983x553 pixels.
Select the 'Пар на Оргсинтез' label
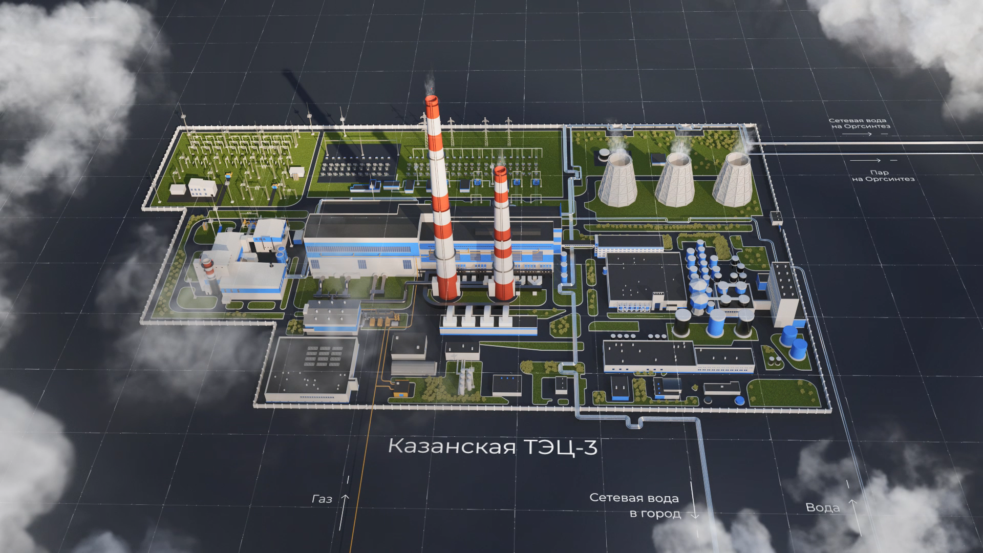coord(883,176)
